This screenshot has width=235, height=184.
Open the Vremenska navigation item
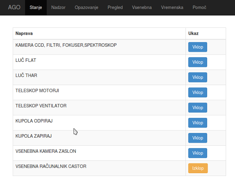coord(172,7)
